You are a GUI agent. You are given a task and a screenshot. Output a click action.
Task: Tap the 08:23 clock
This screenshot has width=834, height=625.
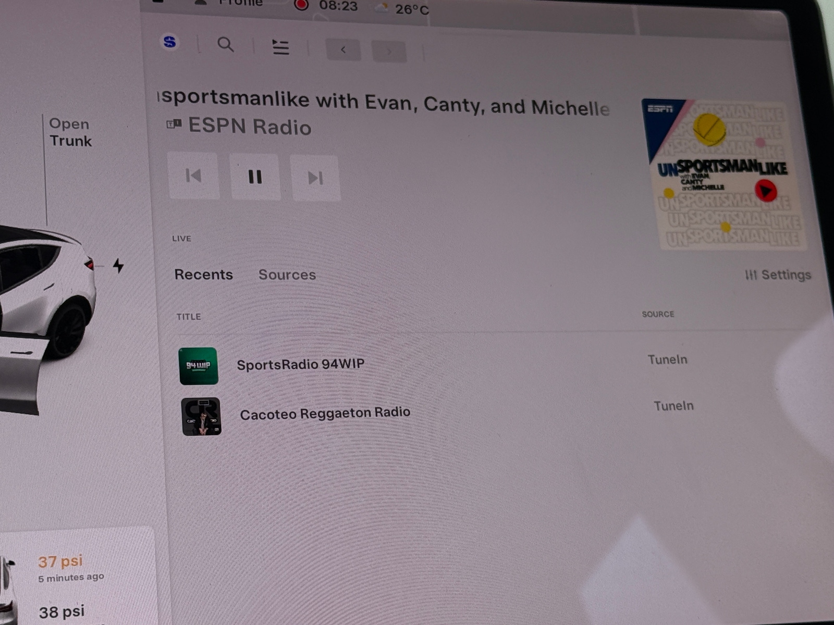tap(338, 6)
